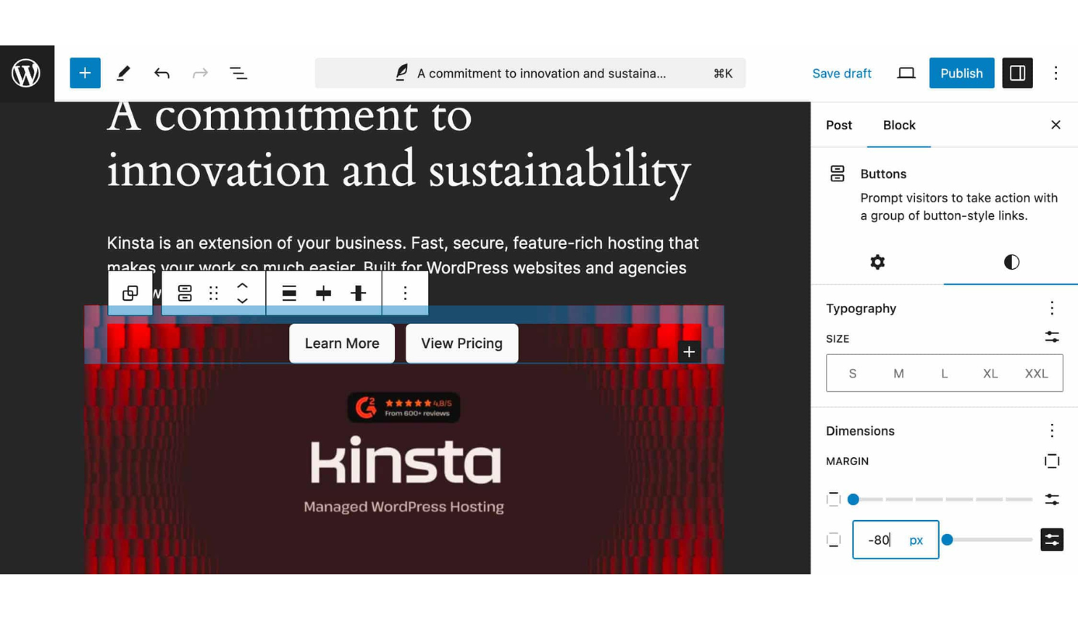Image resolution: width=1078 pixels, height=620 pixels.
Task: Select the parent block icon in toolbar
Action: [130, 293]
